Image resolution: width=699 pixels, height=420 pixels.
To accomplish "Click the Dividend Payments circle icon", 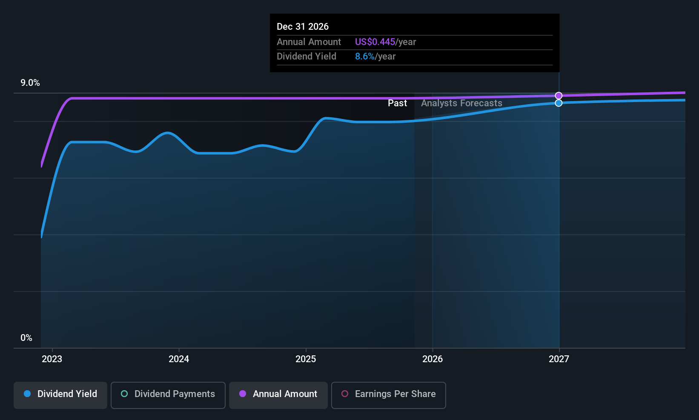I will click(x=124, y=394).
